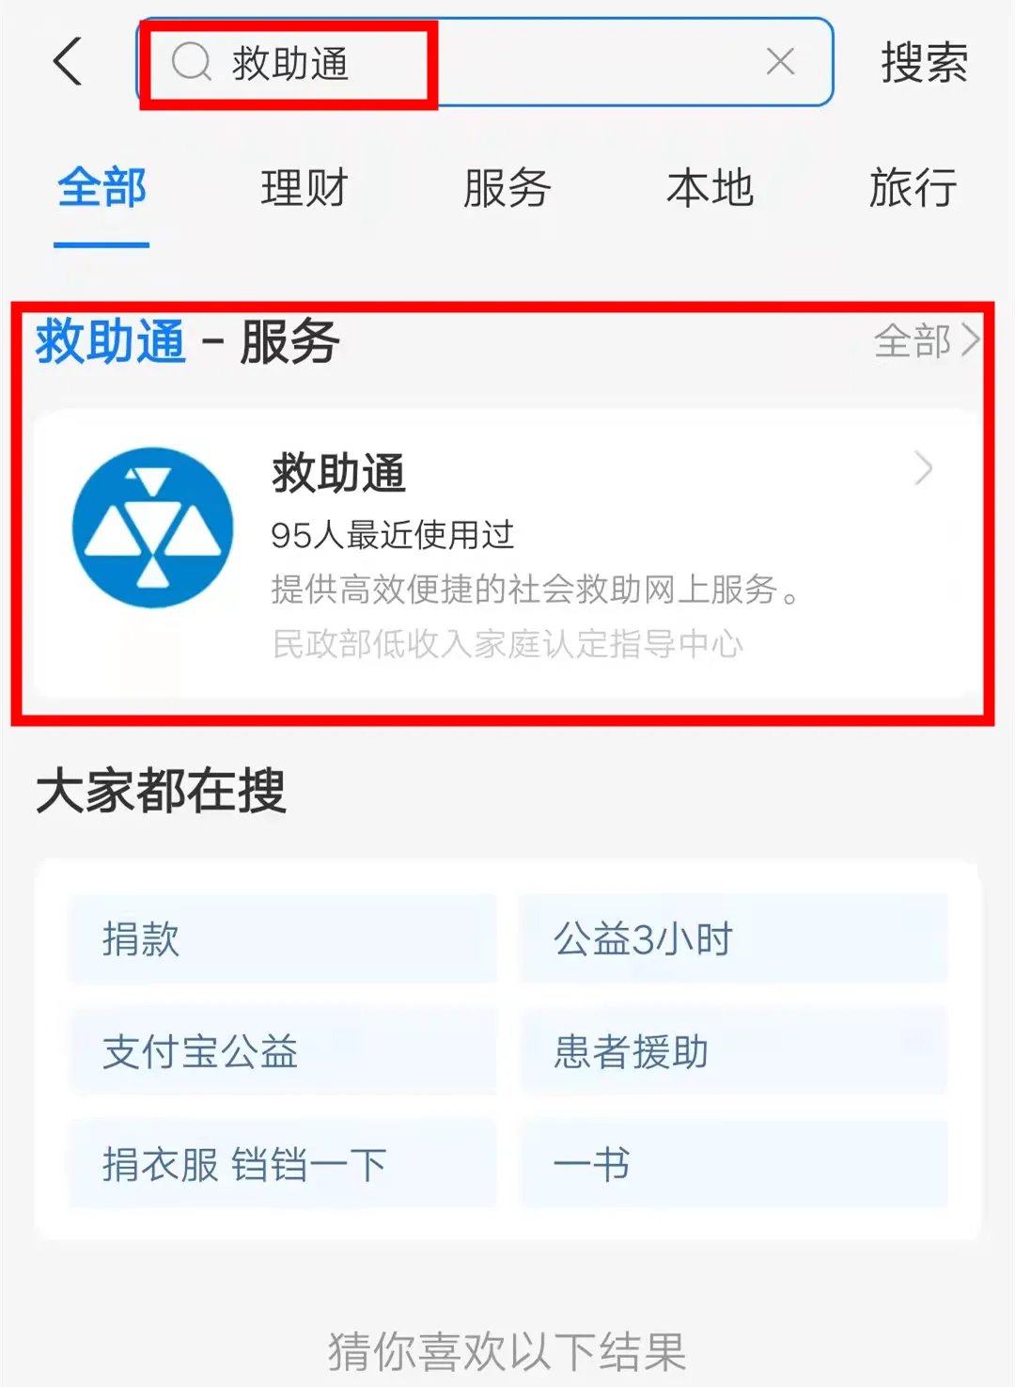Open the 救助通 service title
The height and width of the screenshot is (1387, 1015).
[338, 473]
